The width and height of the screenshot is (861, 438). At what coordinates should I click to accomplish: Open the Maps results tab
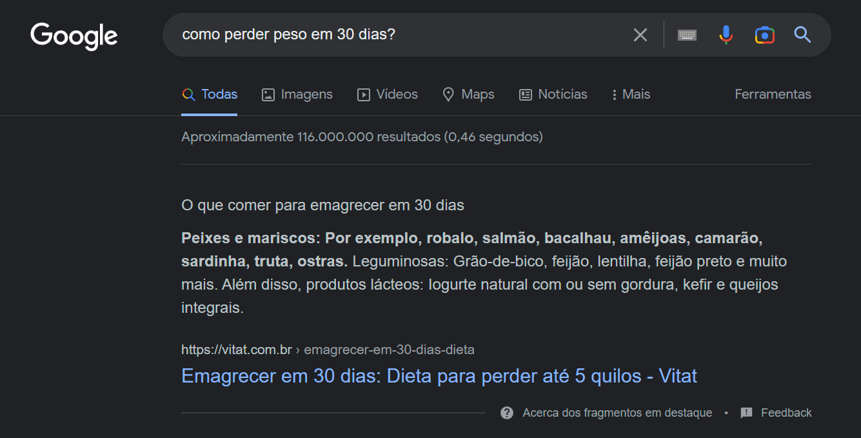[468, 95]
